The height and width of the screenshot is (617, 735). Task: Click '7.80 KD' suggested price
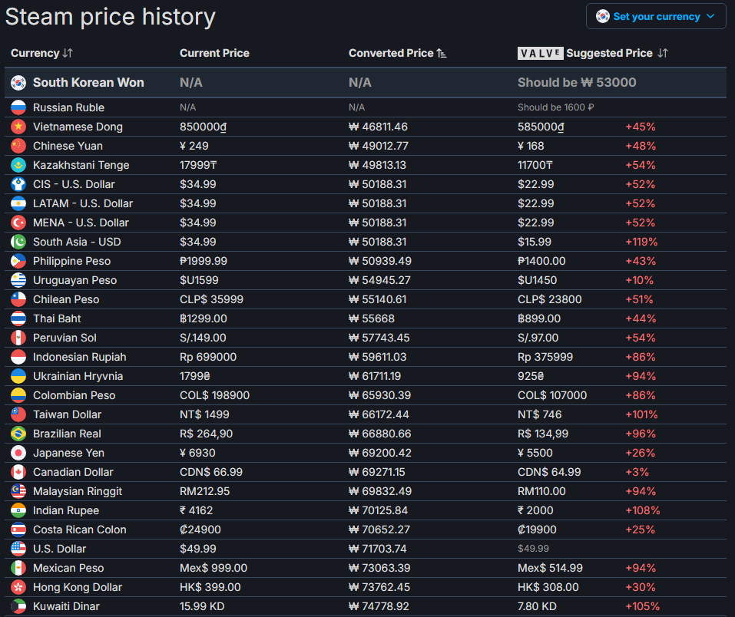pyautogui.click(x=537, y=607)
